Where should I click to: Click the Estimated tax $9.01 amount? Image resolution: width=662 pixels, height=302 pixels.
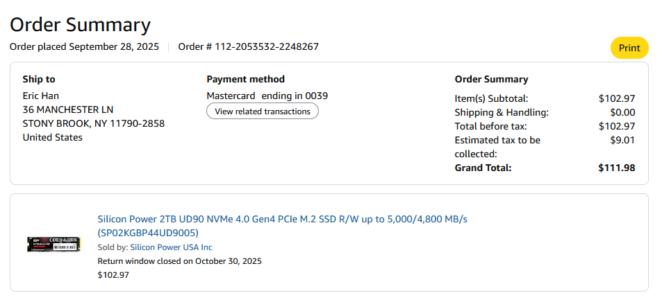tap(623, 140)
